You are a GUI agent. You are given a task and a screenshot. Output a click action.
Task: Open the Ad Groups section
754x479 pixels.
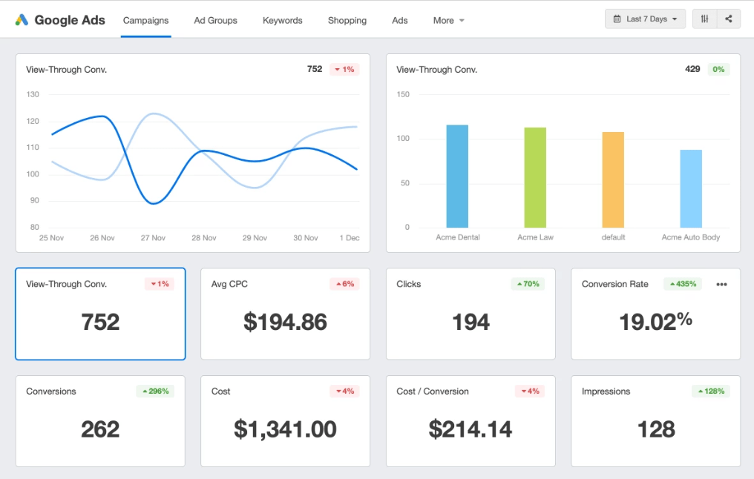215,21
